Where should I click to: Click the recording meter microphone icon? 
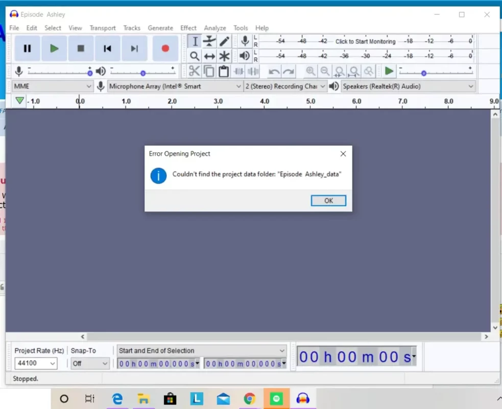point(245,41)
